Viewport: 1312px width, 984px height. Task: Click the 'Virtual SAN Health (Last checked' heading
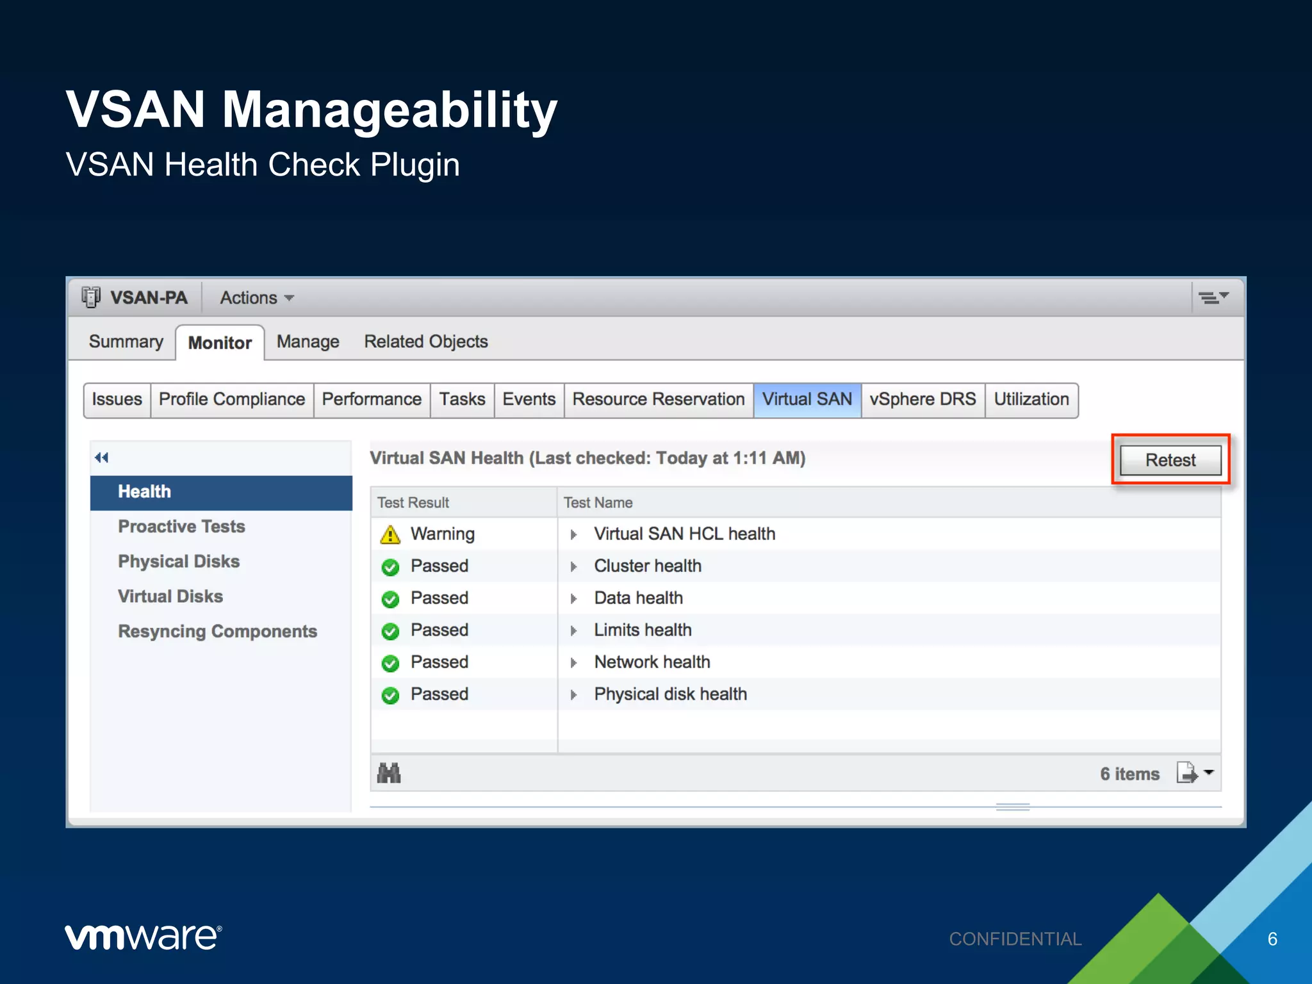coord(587,459)
